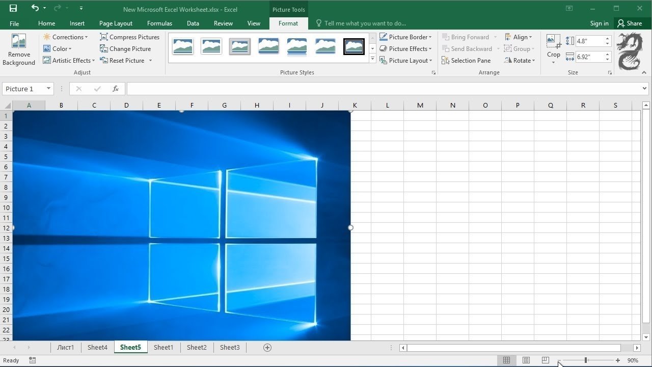Open Size dialog launcher
The image size is (652, 367).
pyautogui.click(x=610, y=73)
